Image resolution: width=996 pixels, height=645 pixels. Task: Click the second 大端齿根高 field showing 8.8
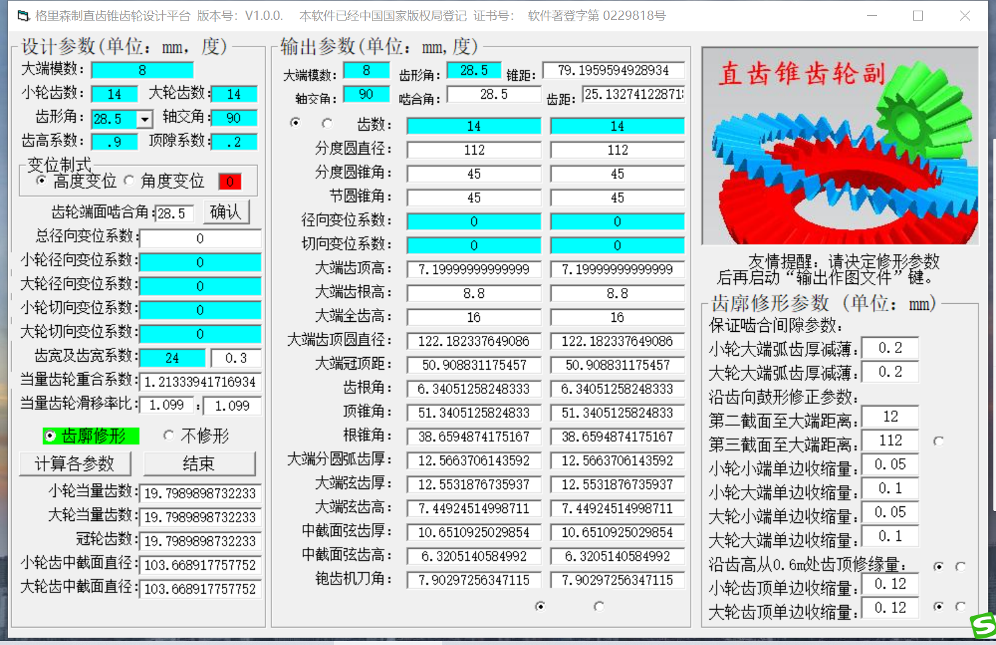(618, 293)
